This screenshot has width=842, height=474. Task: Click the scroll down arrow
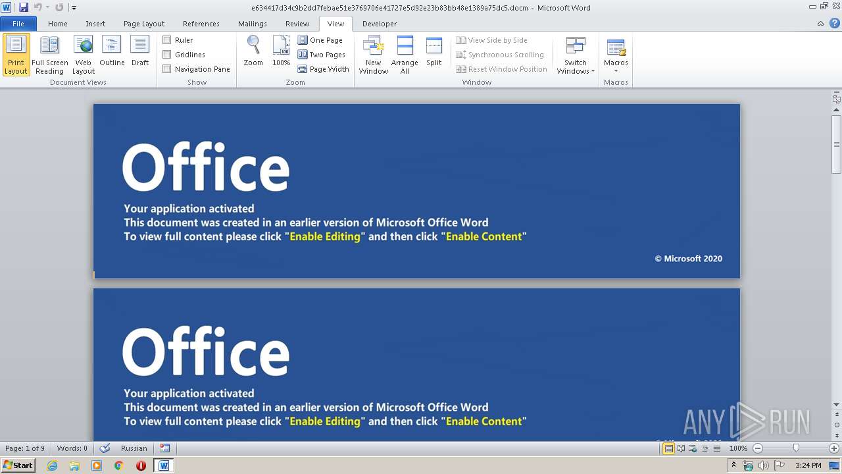836,405
